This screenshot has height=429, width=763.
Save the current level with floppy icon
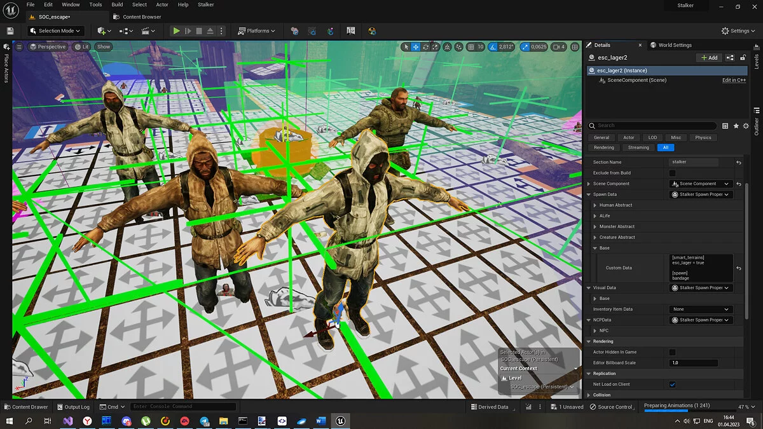(10, 31)
